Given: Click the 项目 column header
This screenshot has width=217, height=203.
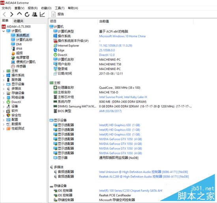Looking at the screenshot, I should pos(53,21).
